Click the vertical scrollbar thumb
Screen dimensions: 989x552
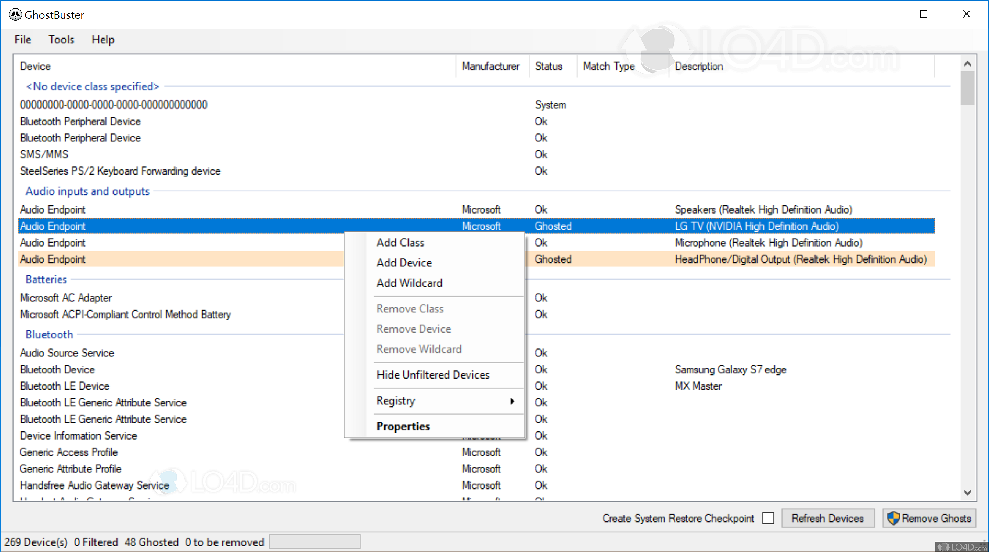coord(967,88)
